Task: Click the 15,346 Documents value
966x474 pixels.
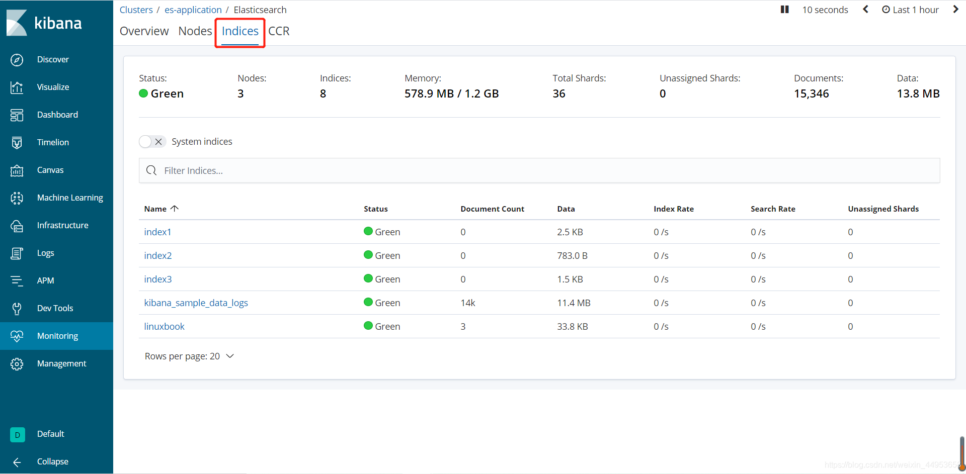Action: tap(811, 94)
